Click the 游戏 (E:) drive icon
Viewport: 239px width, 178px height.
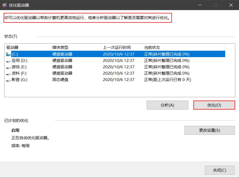(9, 67)
